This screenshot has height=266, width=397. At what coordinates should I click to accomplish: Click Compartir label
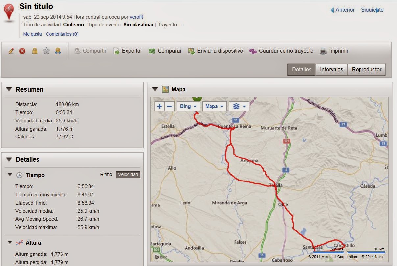tap(95, 51)
